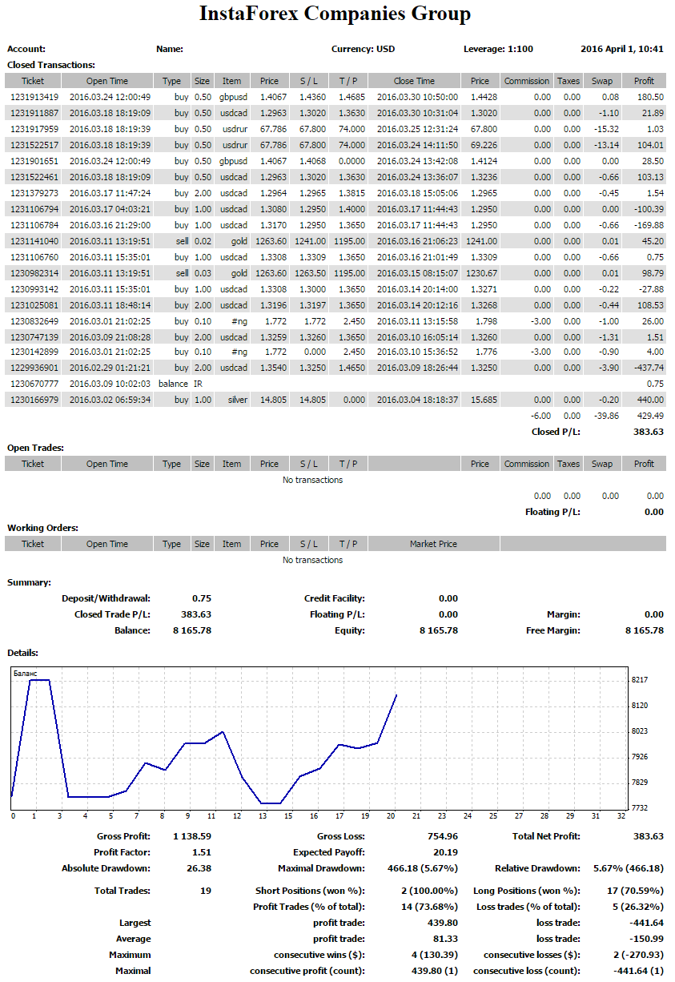The height and width of the screenshot is (982, 675).
Task: Select the profit value 108.53
Action: 650,305
